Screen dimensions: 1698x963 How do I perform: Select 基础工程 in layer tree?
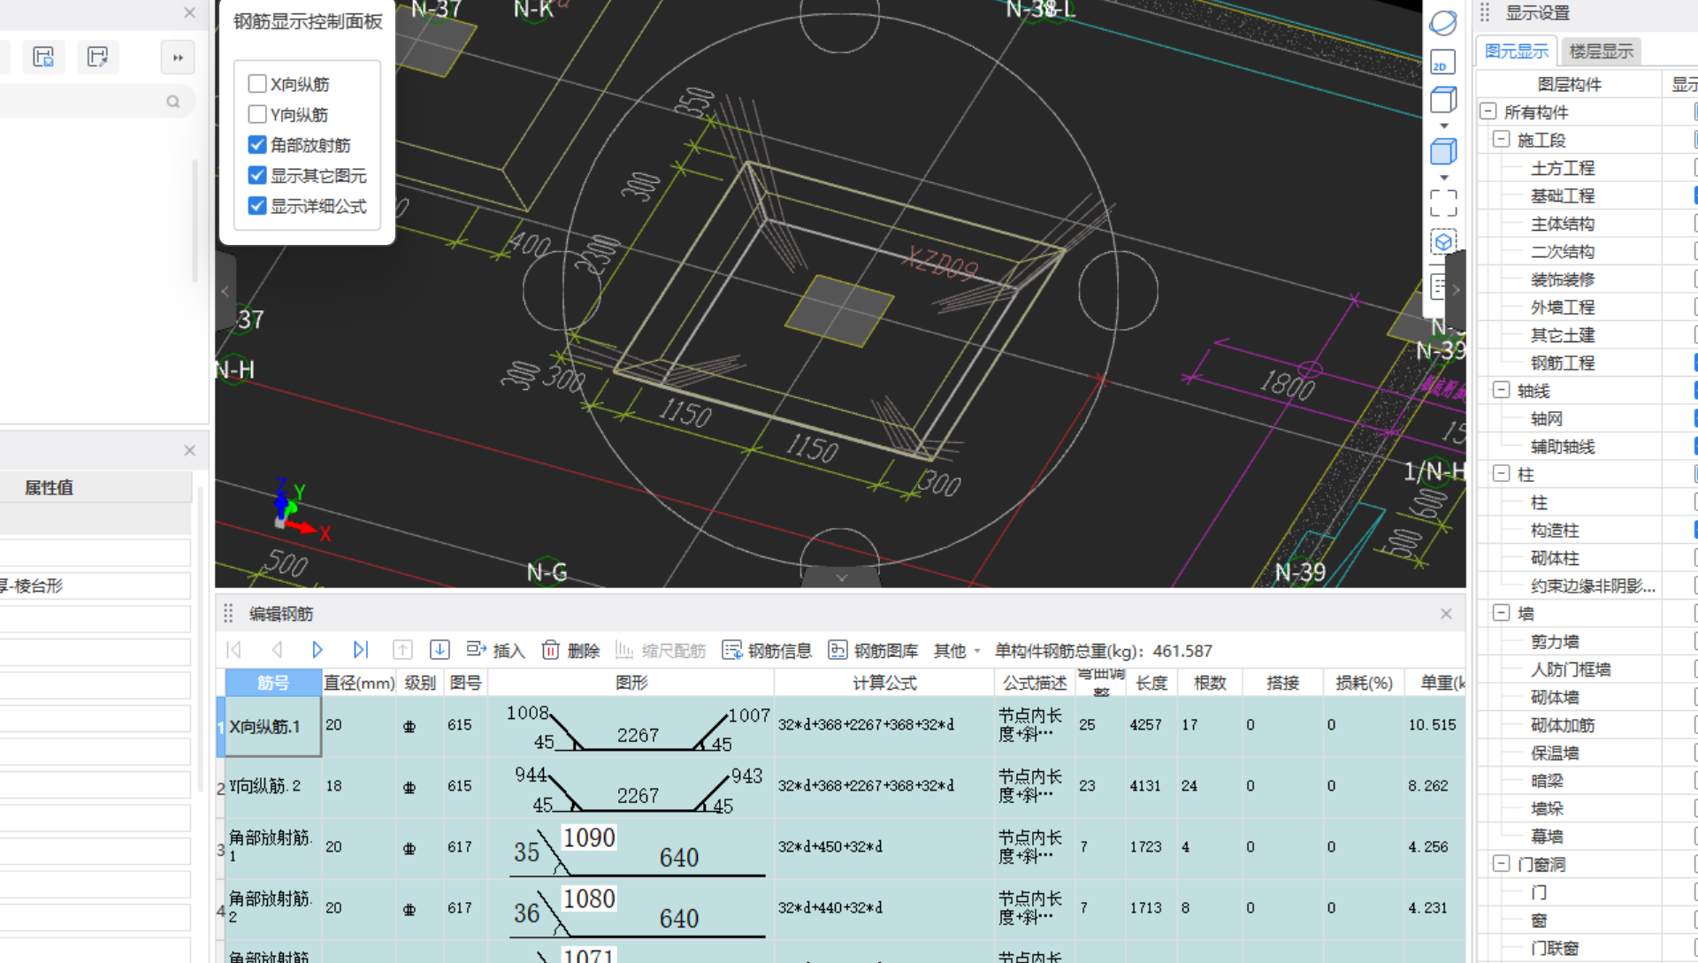(x=1563, y=195)
